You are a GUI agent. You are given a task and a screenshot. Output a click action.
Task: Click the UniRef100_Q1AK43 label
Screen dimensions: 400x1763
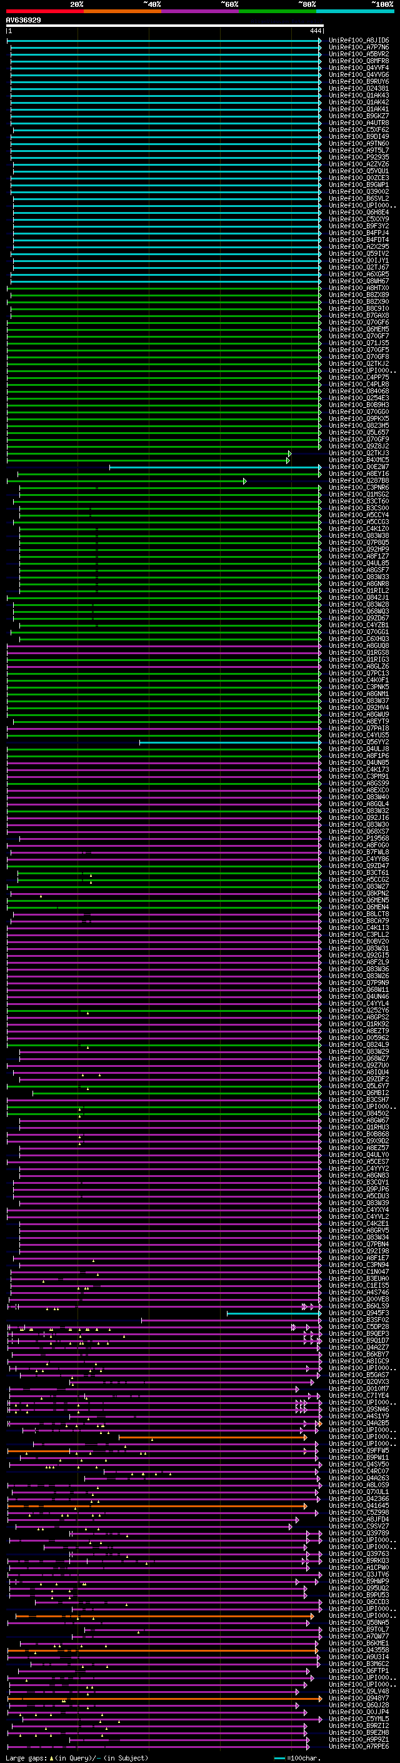coord(359,95)
